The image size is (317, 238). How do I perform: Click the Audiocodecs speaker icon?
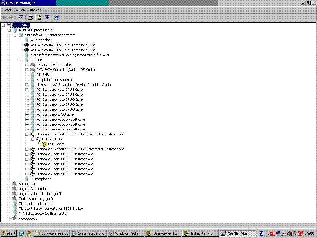click(15, 184)
